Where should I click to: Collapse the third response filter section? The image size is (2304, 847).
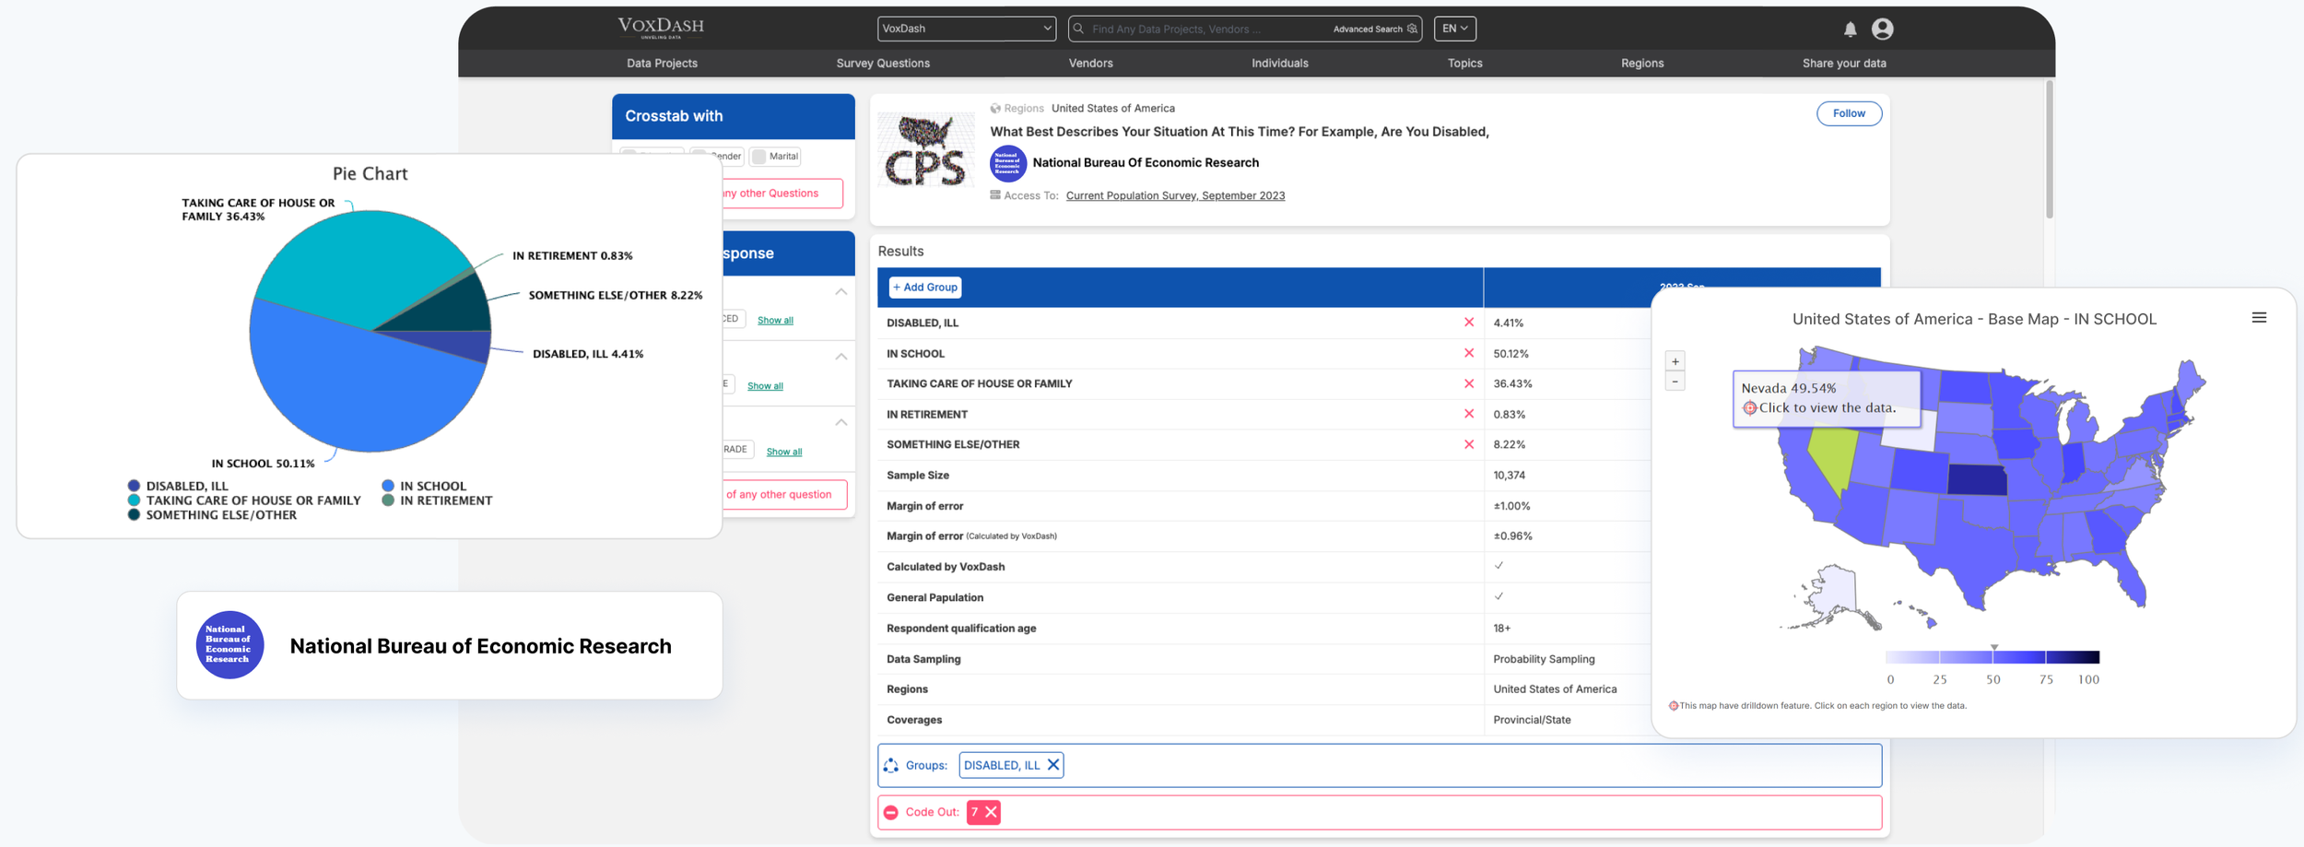pos(840,422)
